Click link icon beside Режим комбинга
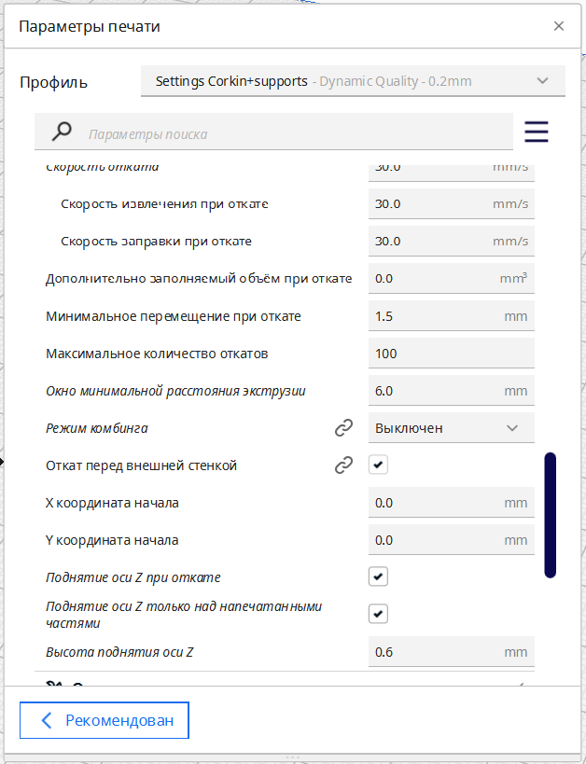This screenshot has width=586, height=764. 344,428
